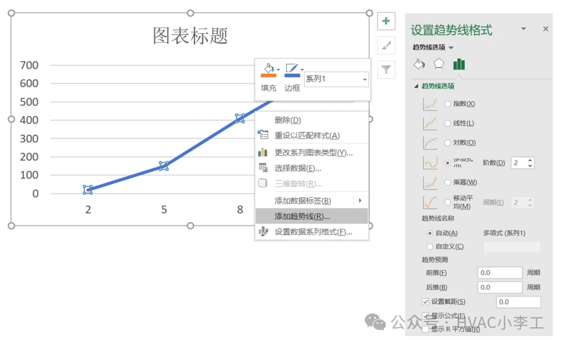Select the 乘幂(W) radio button
562x345 pixels.
448,182
